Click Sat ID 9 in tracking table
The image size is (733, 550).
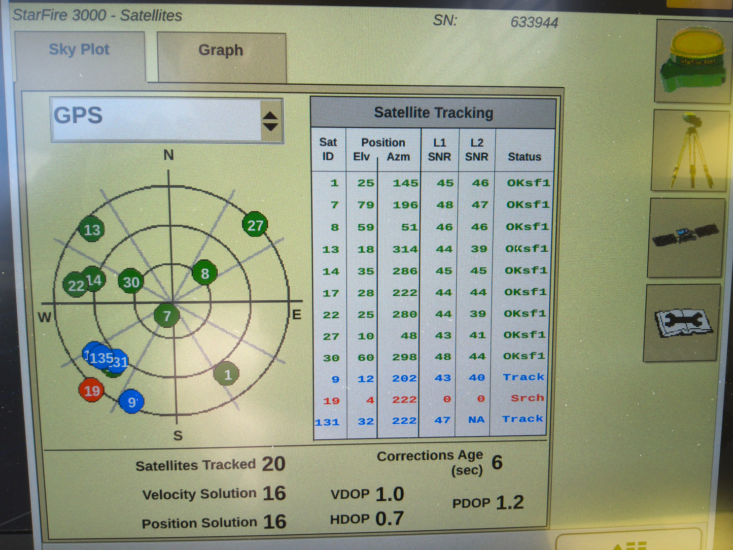pos(335,380)
